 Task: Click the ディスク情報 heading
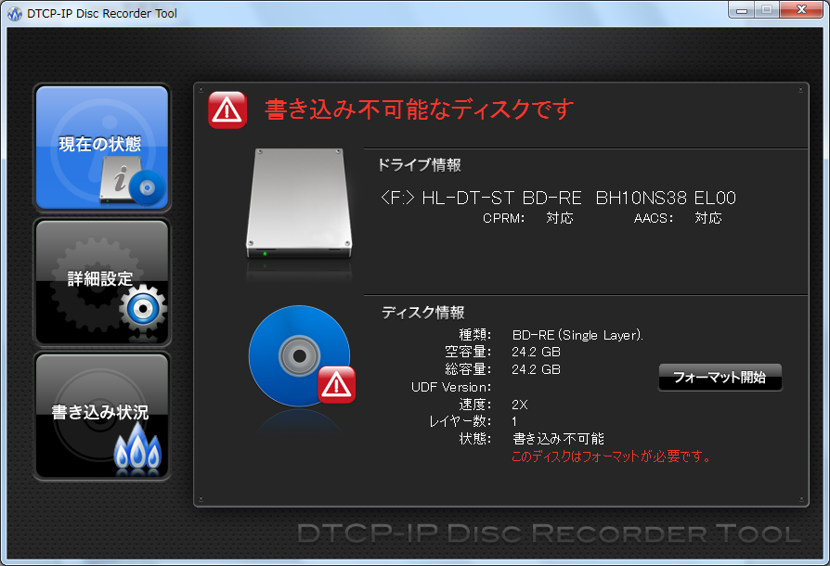pyautogui.click(x=423, y=313)
